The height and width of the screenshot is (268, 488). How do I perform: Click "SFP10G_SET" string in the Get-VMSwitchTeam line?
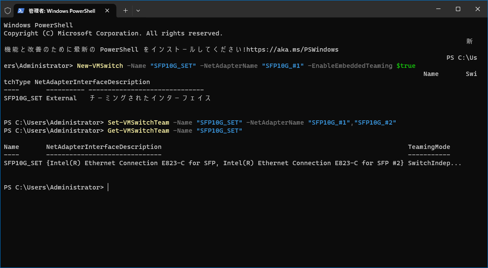tap(219, 131)
